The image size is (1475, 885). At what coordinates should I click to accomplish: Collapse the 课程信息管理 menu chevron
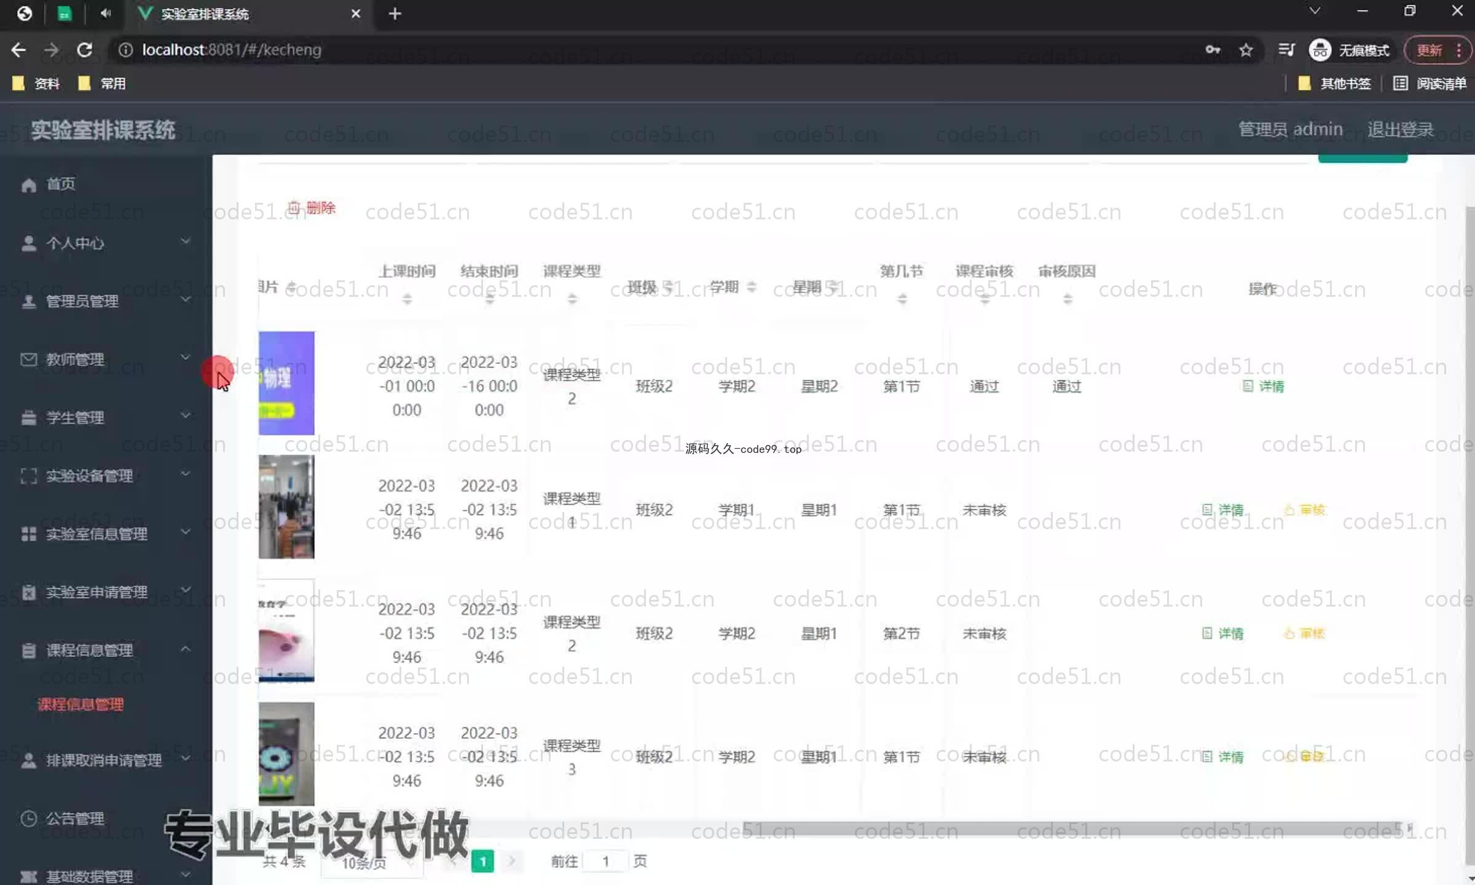point(186,648)
